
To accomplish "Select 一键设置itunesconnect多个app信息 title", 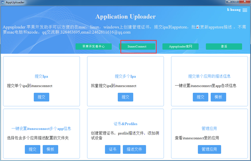I will pos(41,129).
